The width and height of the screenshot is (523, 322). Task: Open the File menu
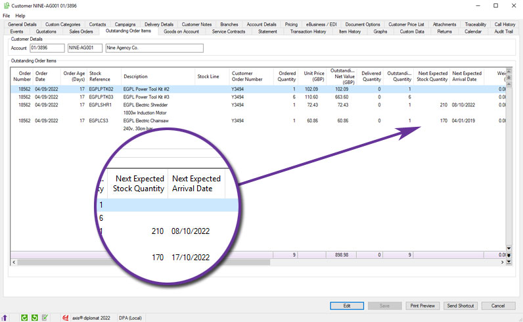(7, 16)
